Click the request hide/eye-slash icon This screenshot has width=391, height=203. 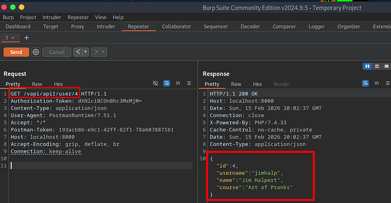(x=155, y=83)
